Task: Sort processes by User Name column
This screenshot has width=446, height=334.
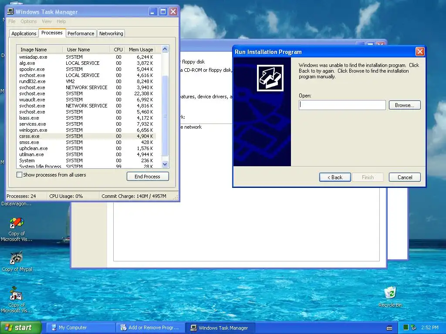Action: (86, 50)
